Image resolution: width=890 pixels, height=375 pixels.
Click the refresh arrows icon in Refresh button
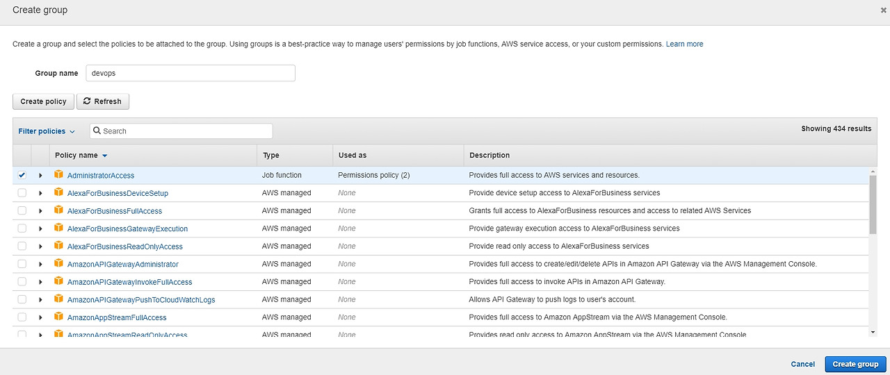point(87,101)
